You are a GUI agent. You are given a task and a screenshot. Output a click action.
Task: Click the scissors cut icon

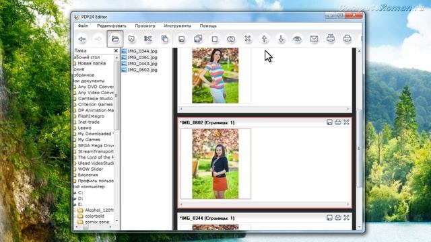148,39
